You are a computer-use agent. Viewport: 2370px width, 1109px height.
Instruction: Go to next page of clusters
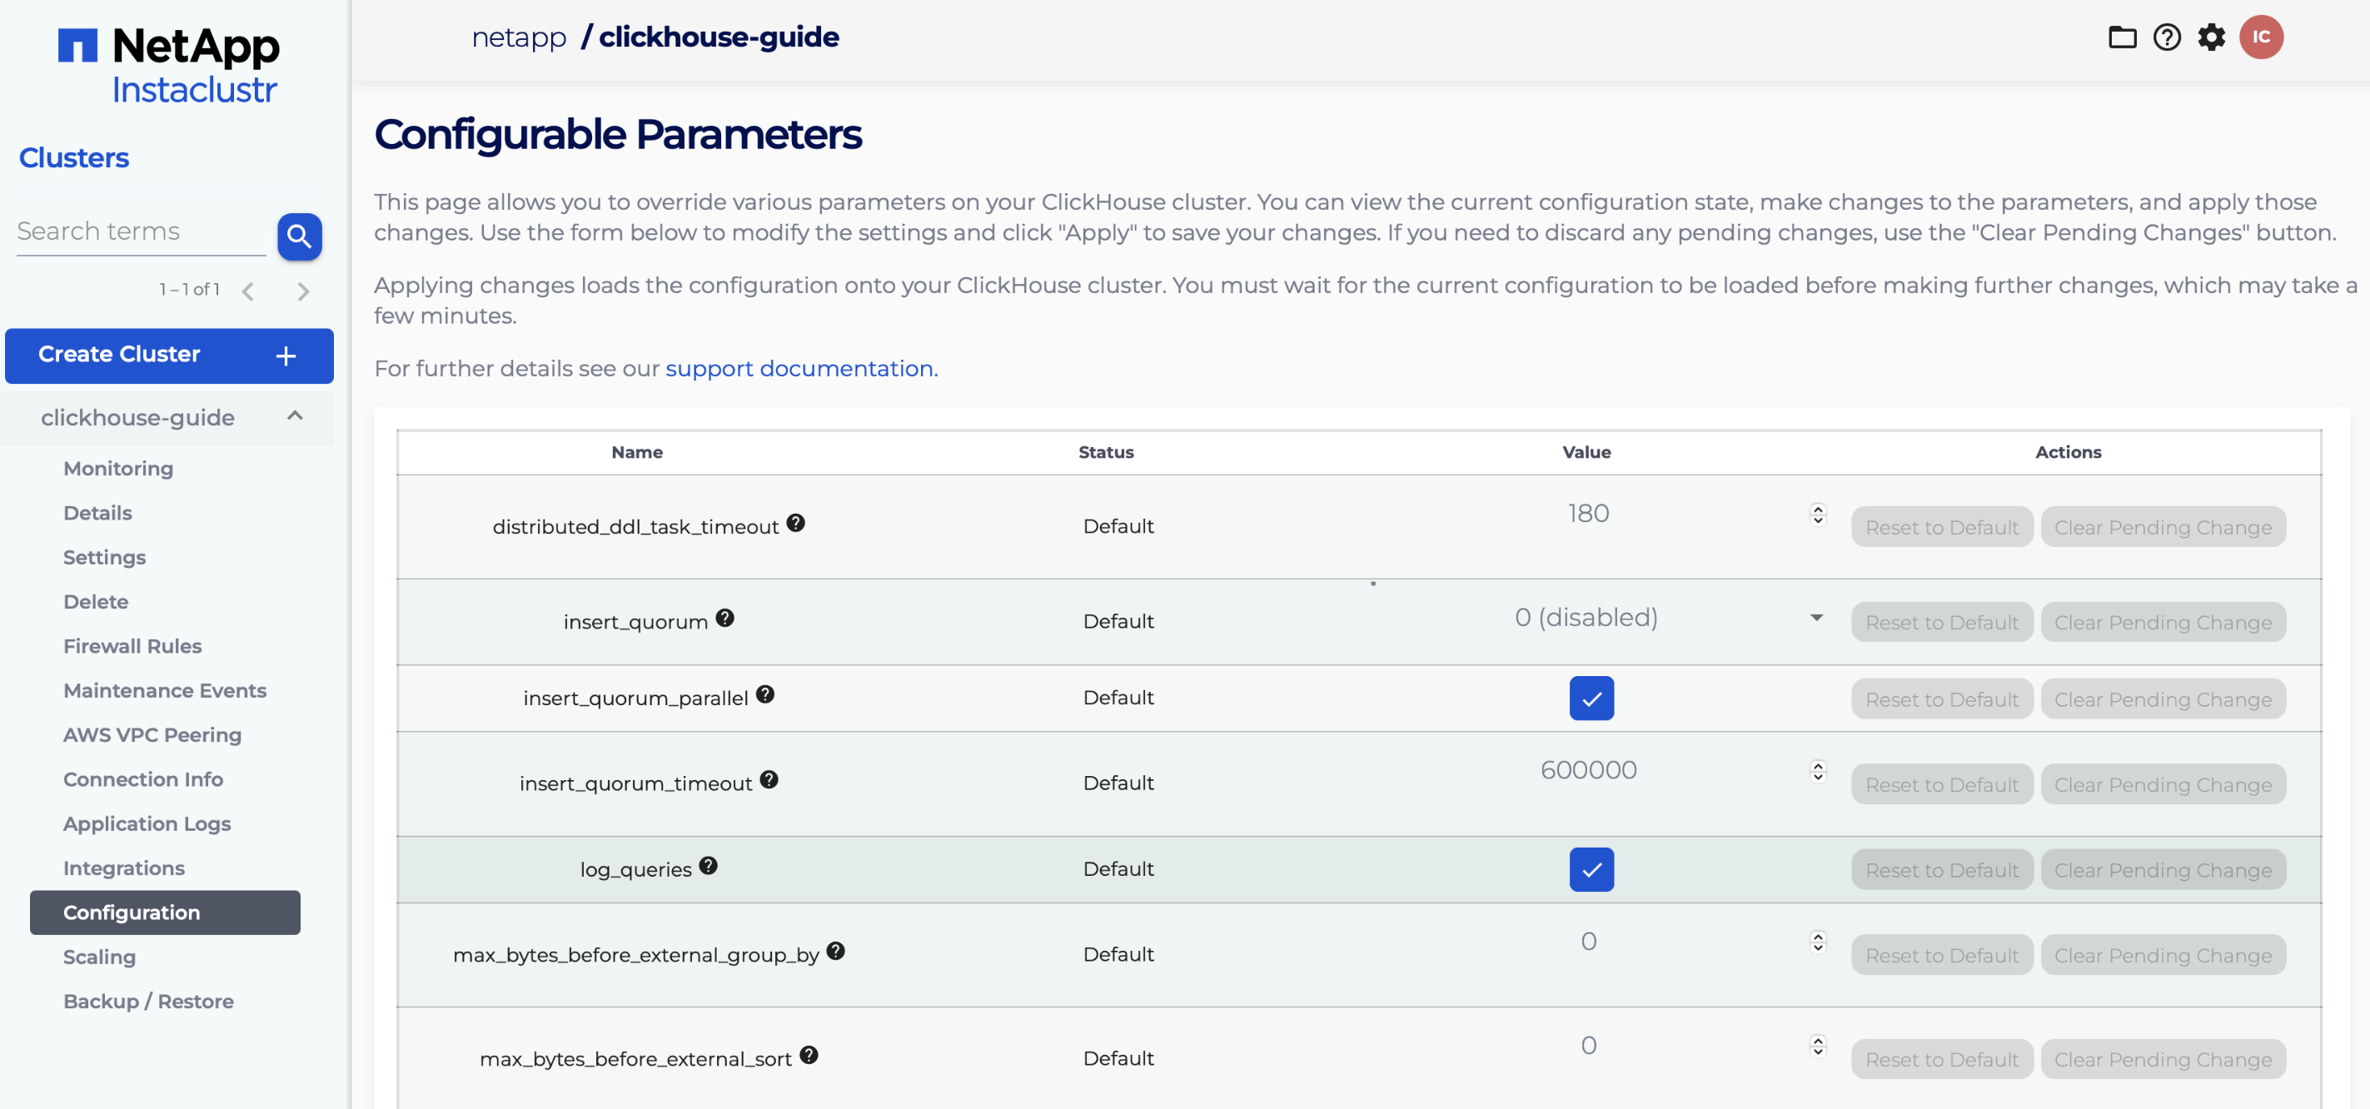point(302,291)
